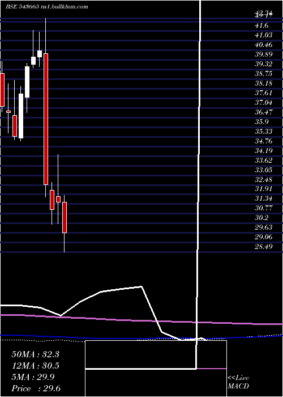Click the 34.76 price axis label
This screenshot has height=397, width=283.
263,141
